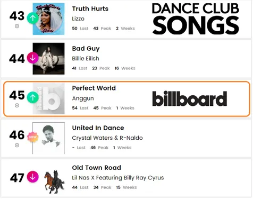The height and width of the screenshot is (199, 253).
Task: Click the NEW badge beside rank 46
Action: [32, 137]
